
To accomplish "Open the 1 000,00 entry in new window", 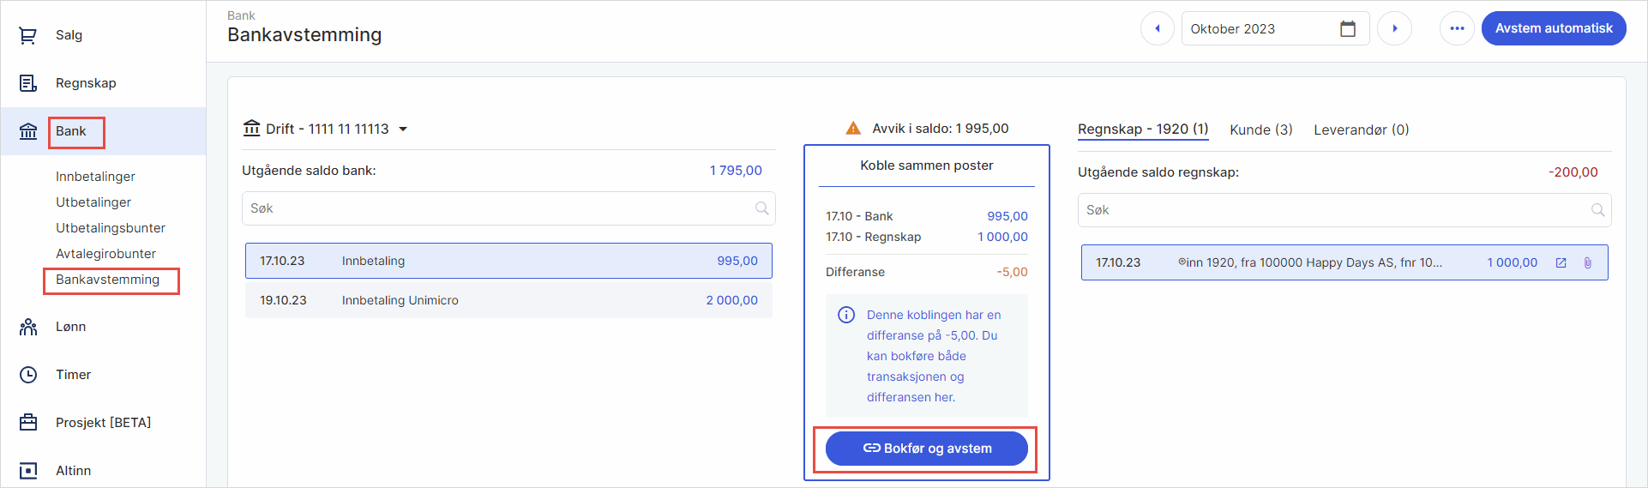I will click(1561, 263).
